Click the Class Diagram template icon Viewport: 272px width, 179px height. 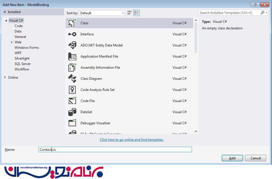click(x=72, y=79)
